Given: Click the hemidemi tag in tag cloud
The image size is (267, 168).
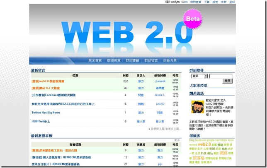Looking at the screenshot, I should tap(221, 140).
